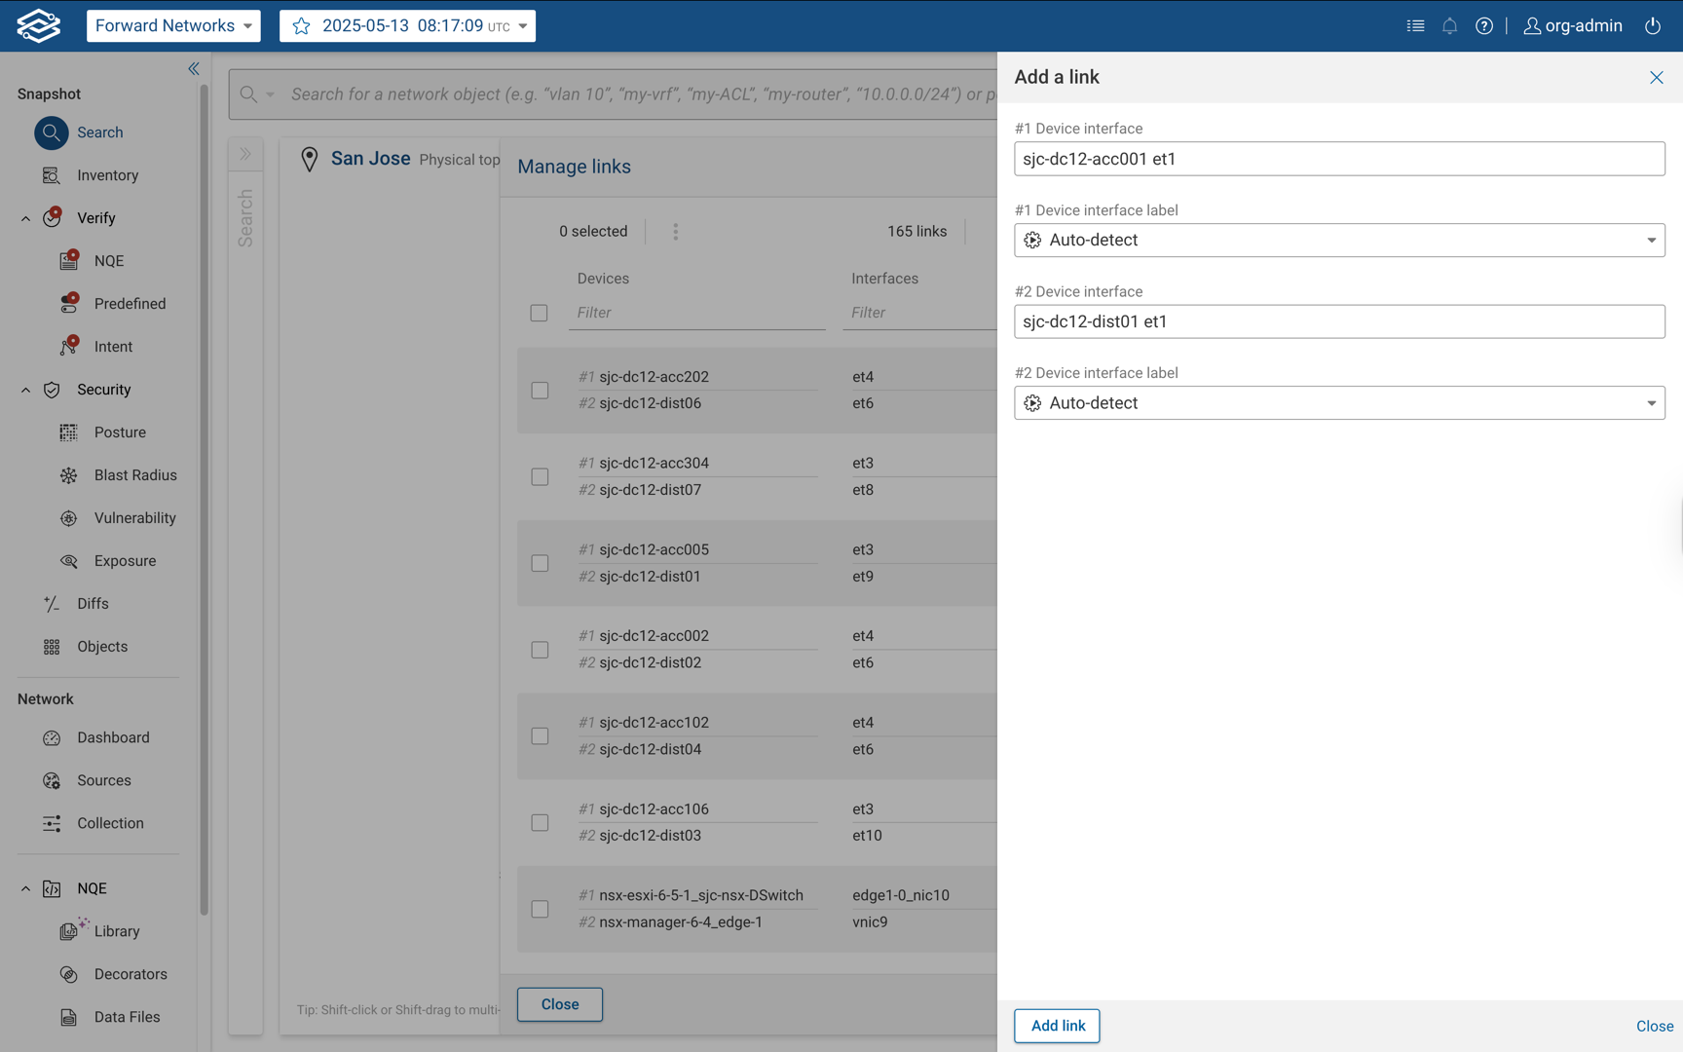Open the task list icon in header

pos(1415,26)
